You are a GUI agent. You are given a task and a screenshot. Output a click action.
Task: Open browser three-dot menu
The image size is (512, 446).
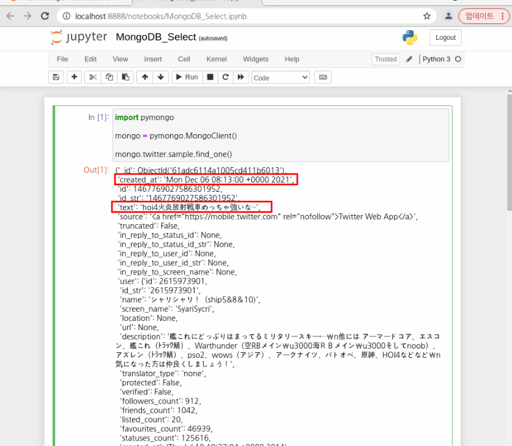503,16
